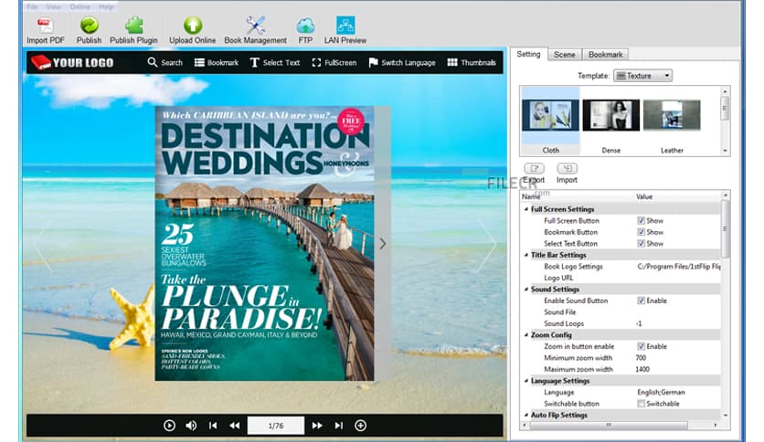Open the Help menu
764x442 pixels.
click(x=106, y=6)
